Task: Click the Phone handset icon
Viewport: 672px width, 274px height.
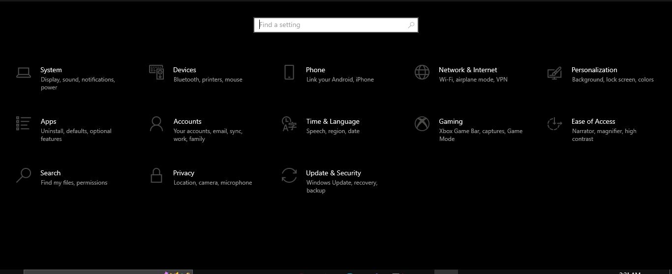Action: coord(289,72)
